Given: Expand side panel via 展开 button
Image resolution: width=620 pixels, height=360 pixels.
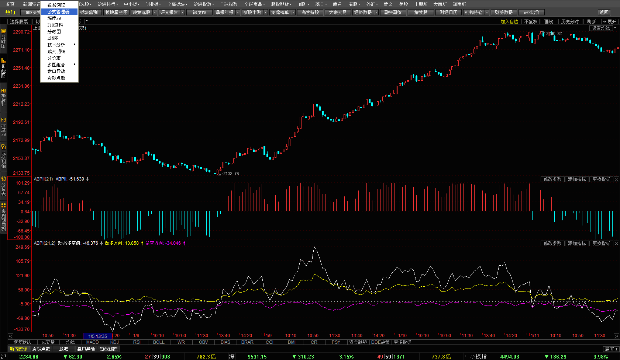Looking at the screenshot, I should click(x=610, y=22).
